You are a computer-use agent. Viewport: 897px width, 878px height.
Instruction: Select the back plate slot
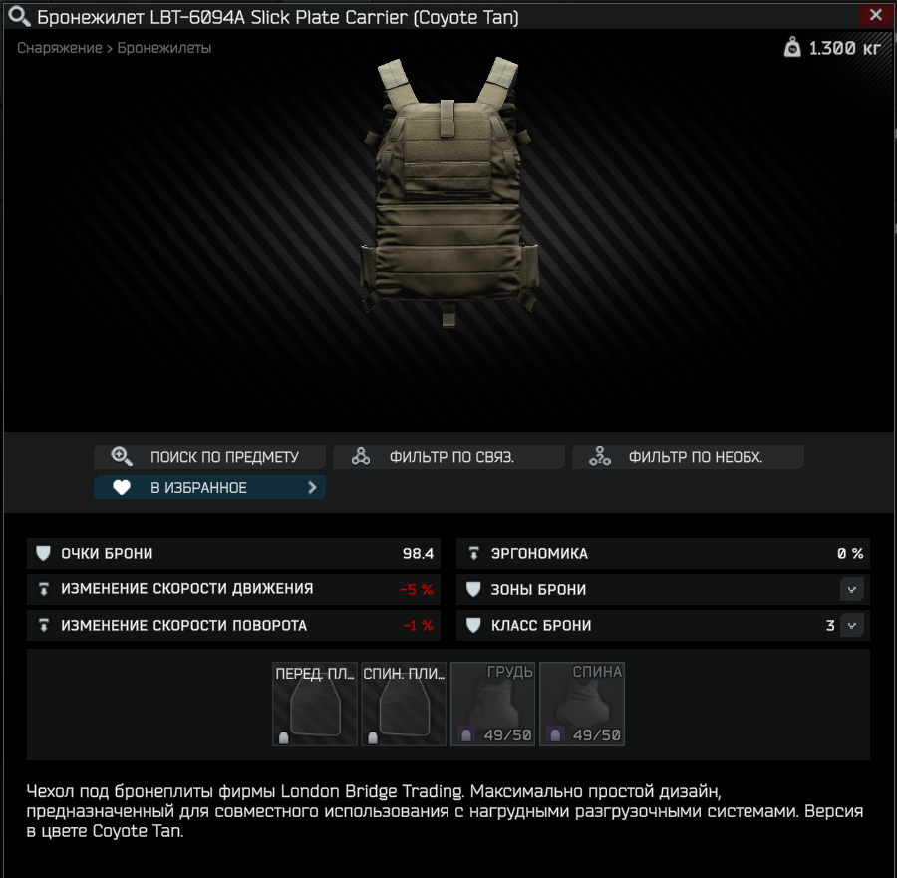[x=404, y=705]
